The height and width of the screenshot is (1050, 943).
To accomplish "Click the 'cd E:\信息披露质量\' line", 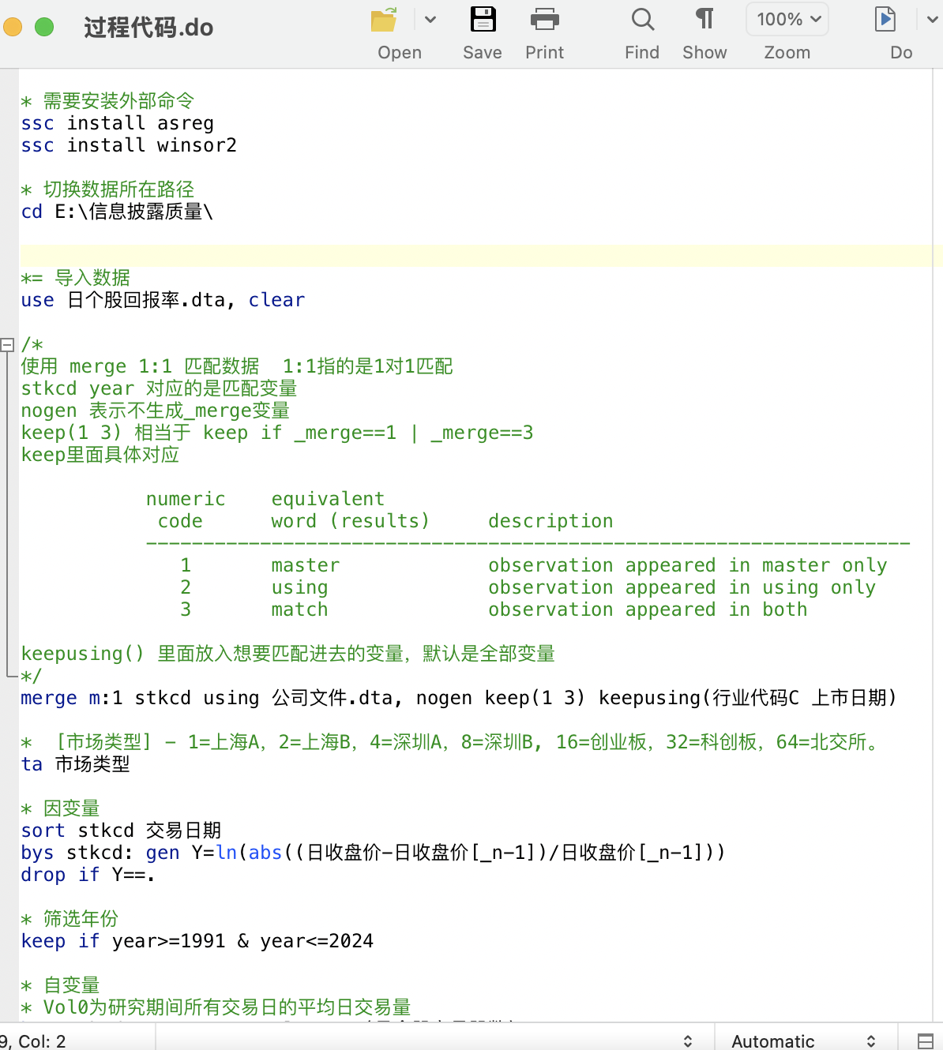I will [x=117, y=212].
